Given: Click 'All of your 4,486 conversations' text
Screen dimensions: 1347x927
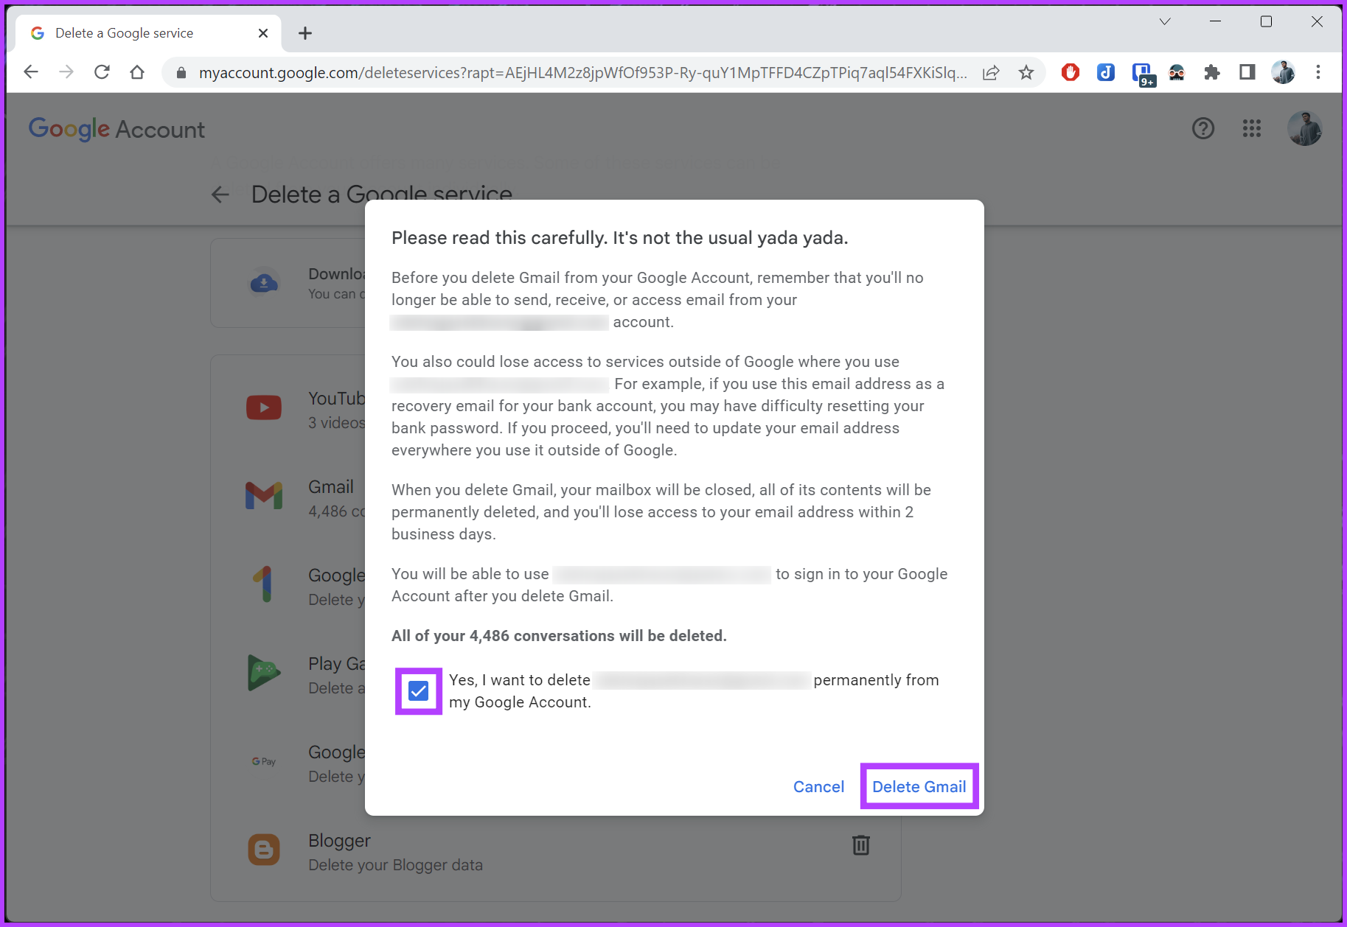Looking at the screenshot, I should pos(559,636).
